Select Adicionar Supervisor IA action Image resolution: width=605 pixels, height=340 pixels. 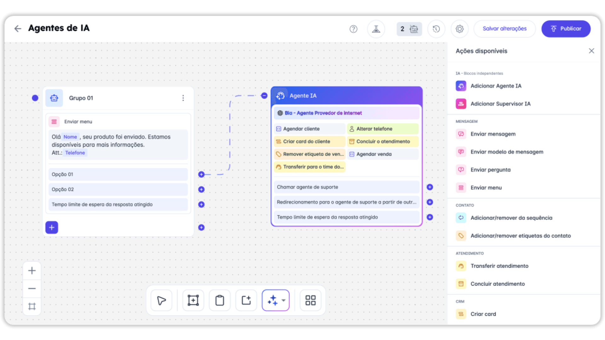(493, 104)
